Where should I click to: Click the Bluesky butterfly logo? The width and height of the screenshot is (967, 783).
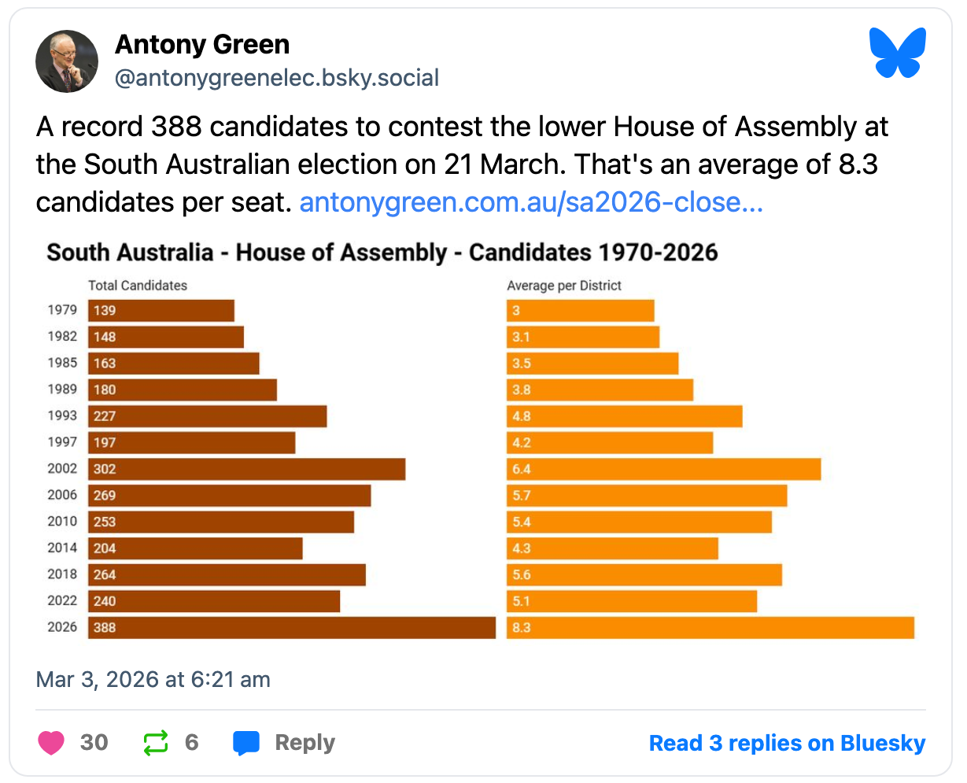tap(897, 53)
